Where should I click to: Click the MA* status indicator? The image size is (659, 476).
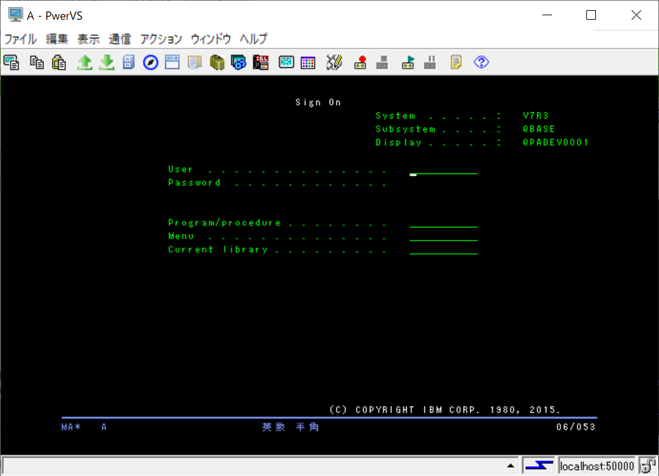(x=71, y=427)
